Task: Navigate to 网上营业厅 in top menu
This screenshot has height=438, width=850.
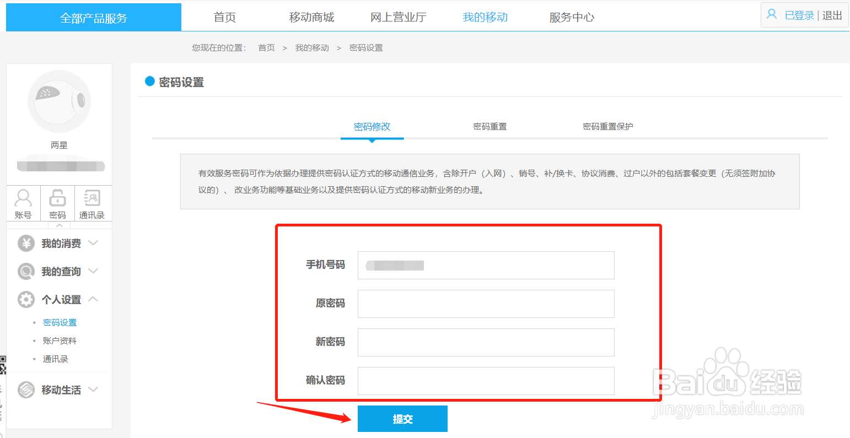Action: pos(399,17)
